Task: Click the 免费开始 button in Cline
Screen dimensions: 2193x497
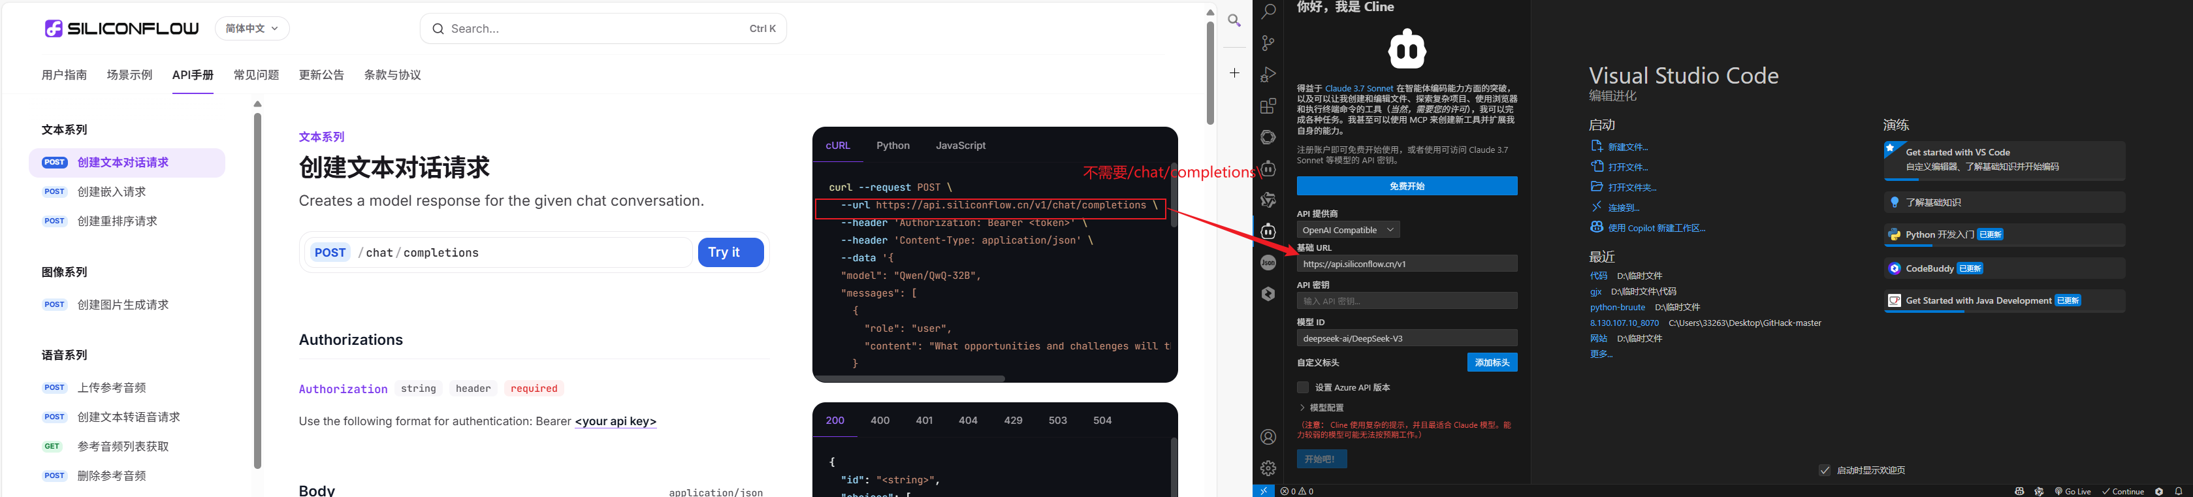Action: (x=1407, y=186)
